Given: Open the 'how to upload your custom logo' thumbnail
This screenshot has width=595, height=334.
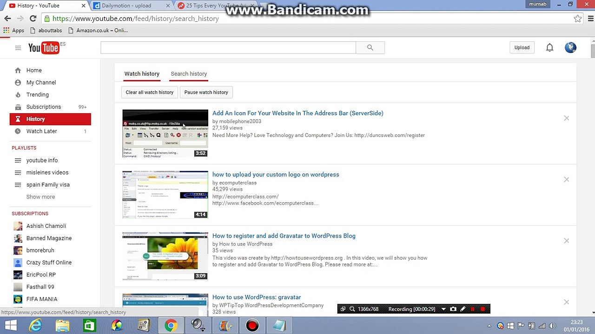Looking at the screenshot, I should (x=165, y=195).
